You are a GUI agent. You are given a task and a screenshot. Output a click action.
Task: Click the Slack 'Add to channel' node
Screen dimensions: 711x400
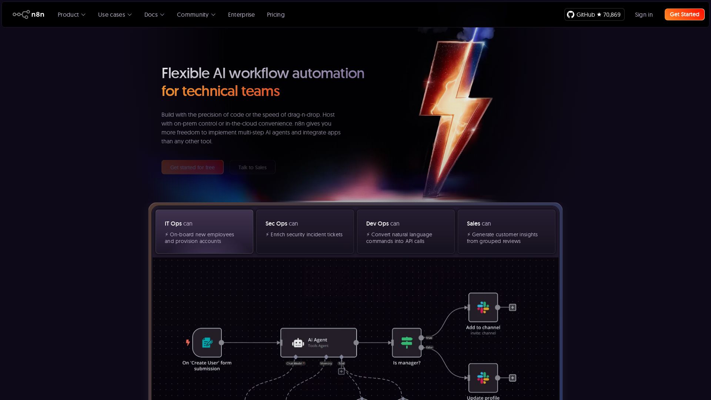483,307
